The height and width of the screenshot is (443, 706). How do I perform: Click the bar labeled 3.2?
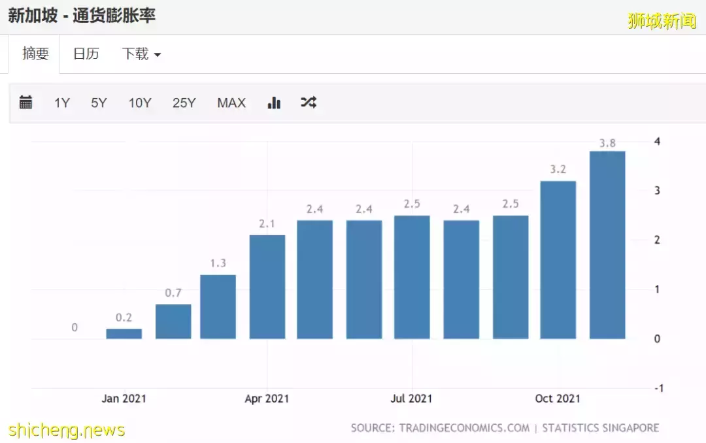558,260
